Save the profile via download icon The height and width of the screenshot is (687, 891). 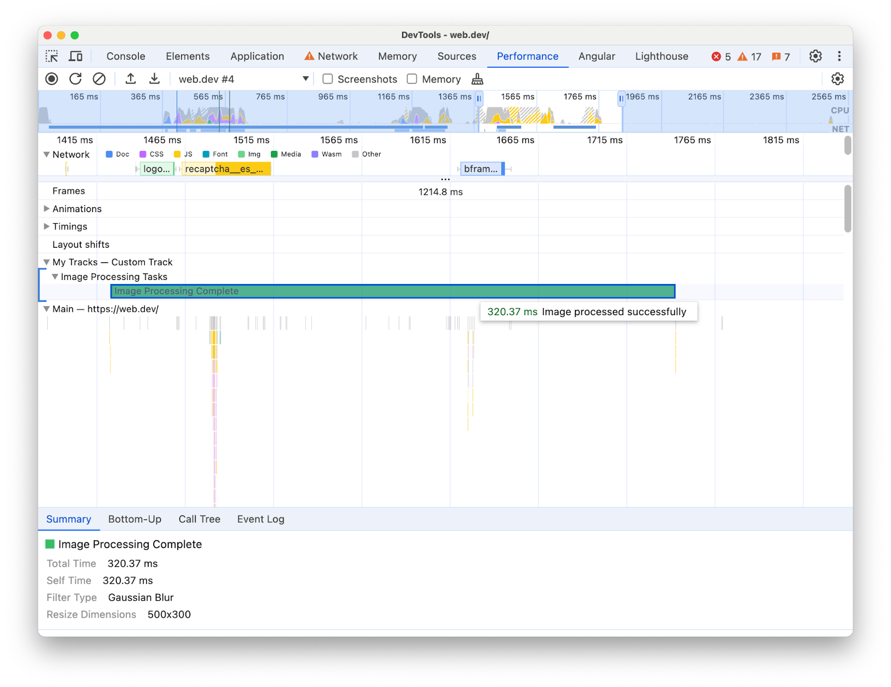pyautogui.click(x=154, y=78)
